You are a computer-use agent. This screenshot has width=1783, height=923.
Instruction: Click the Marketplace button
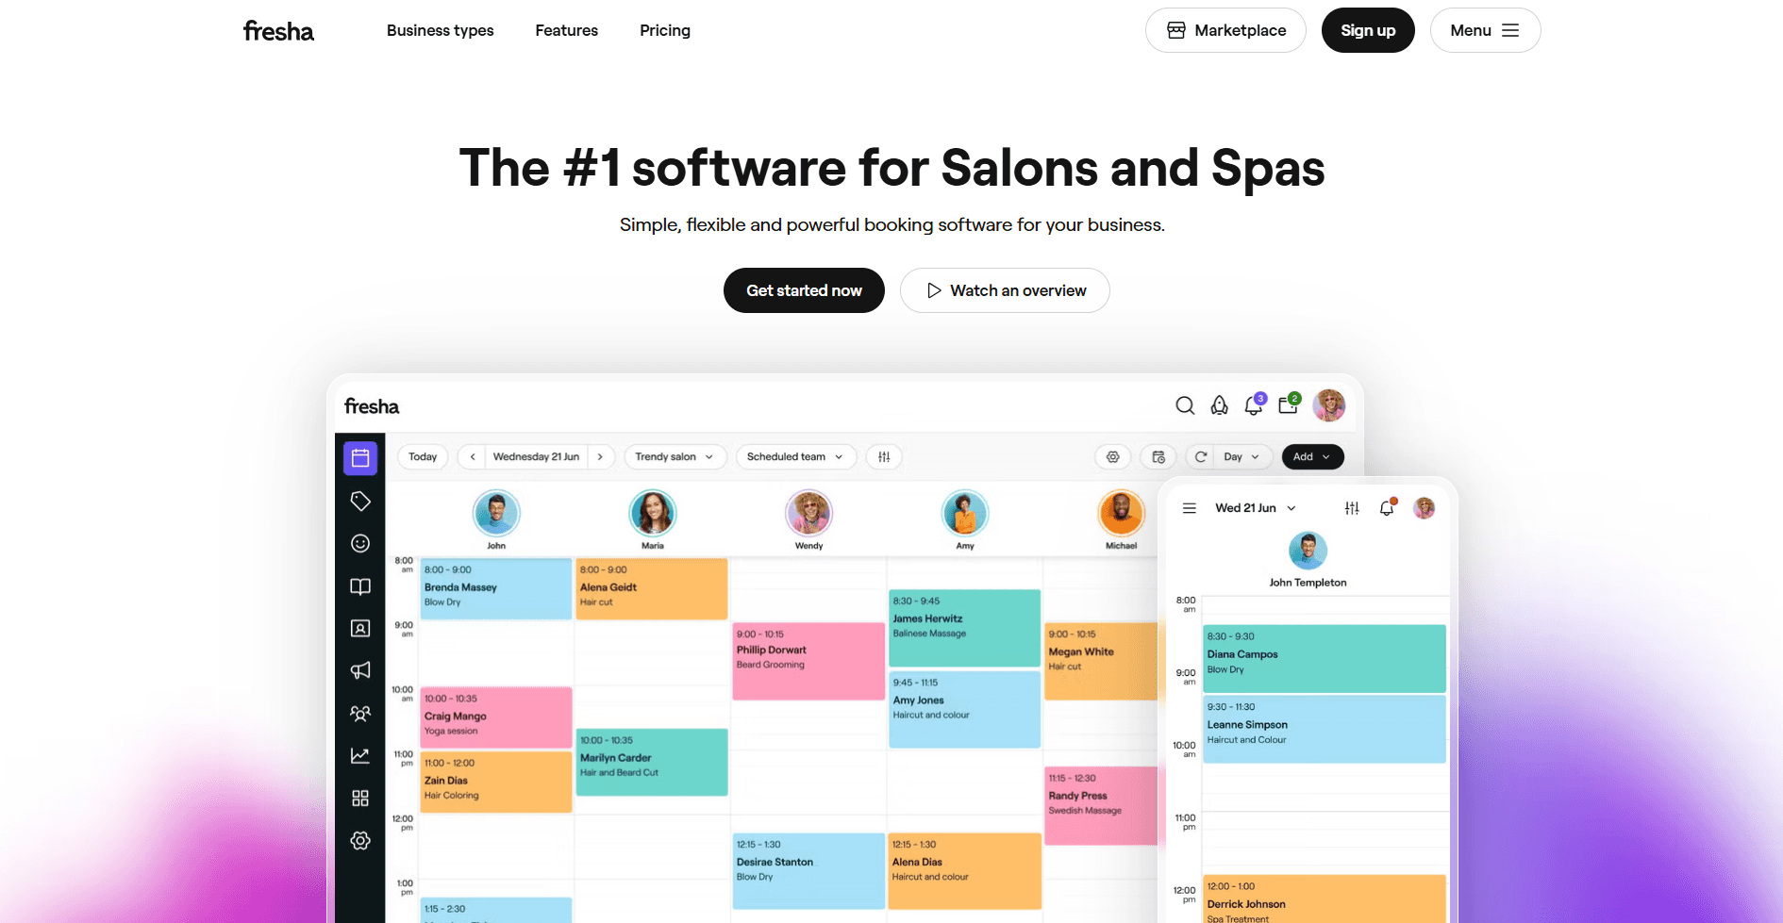tap(1225, 30)
